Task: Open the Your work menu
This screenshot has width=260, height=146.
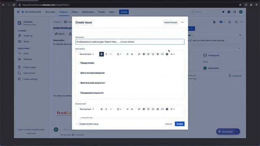Action: [51, 12]
